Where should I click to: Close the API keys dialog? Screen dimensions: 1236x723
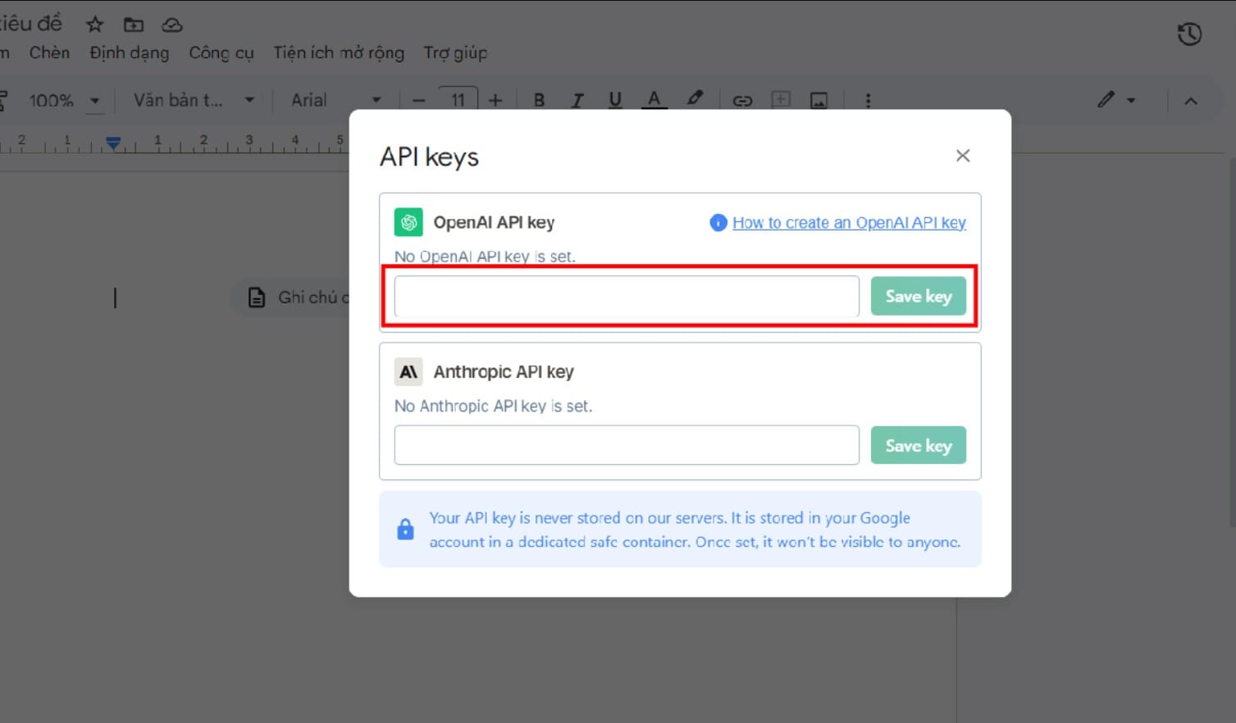pyautogui.click(x=963, y=156)
